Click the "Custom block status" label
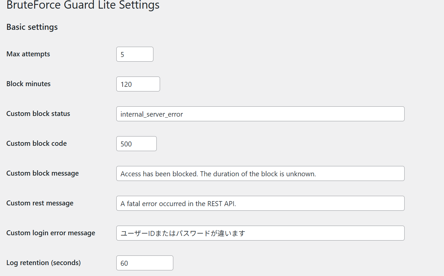This screenshot has width=444, height=276. pos(38,114)
